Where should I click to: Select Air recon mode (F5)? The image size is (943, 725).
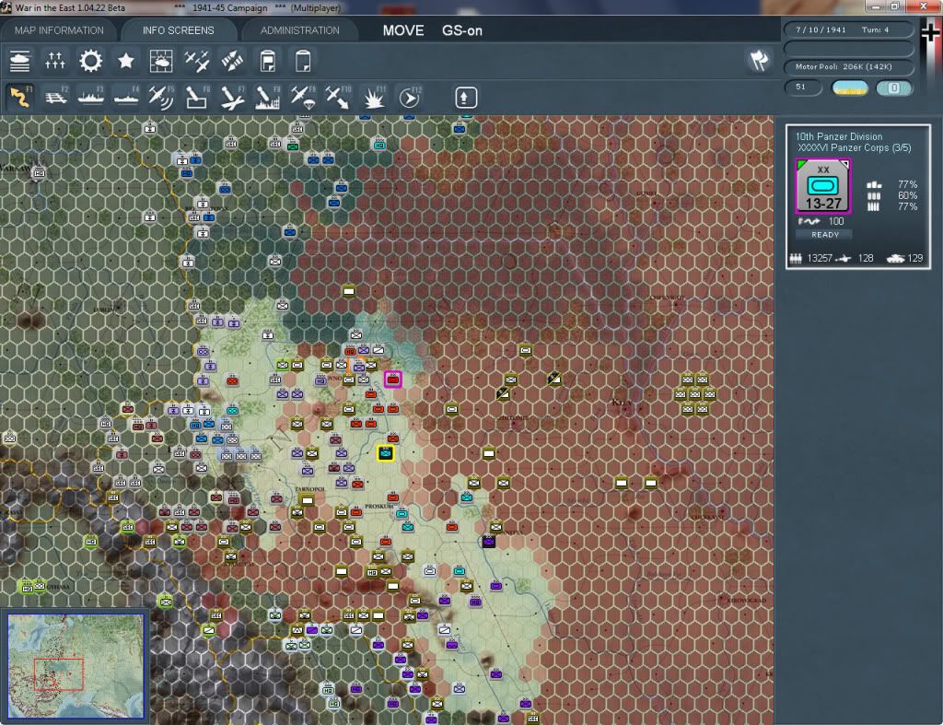(x=161, y=97)
